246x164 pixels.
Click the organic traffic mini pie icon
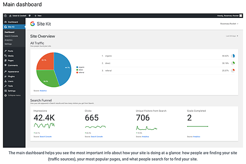pos(233,56)
